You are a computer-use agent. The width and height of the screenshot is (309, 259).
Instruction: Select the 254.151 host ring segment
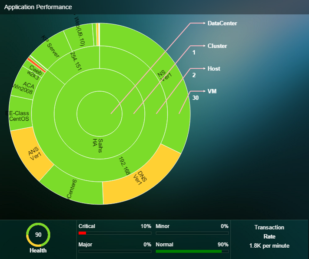tap(75, 62)
